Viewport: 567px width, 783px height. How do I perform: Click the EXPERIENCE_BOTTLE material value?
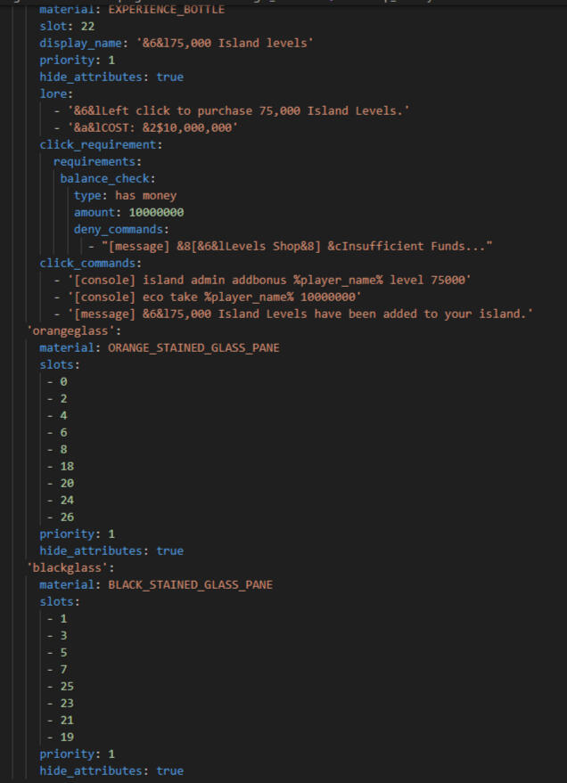(x=166, y=10)
